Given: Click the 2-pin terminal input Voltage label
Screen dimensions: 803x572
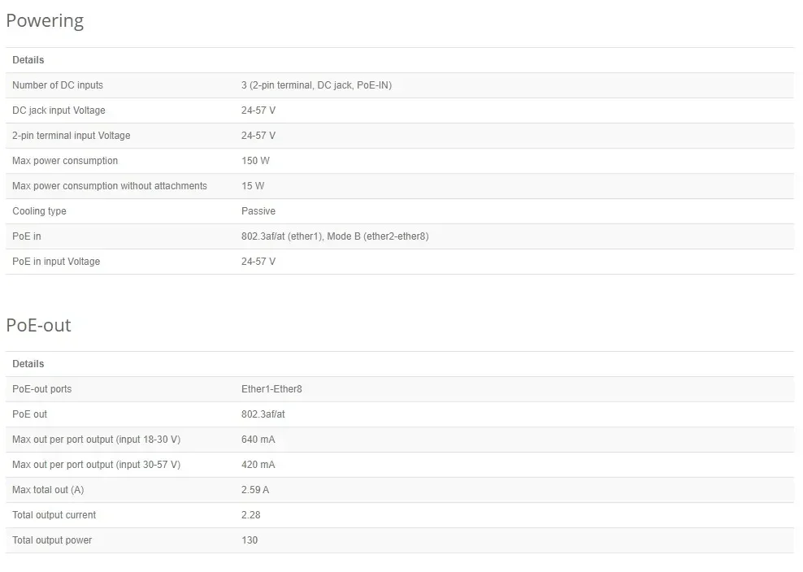Looking at the screenshot, I should tap(72, 135).
